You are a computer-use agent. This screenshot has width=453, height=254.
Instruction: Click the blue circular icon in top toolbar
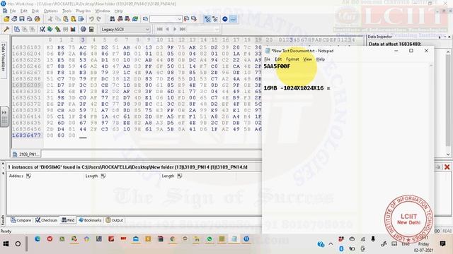(225, 19)
